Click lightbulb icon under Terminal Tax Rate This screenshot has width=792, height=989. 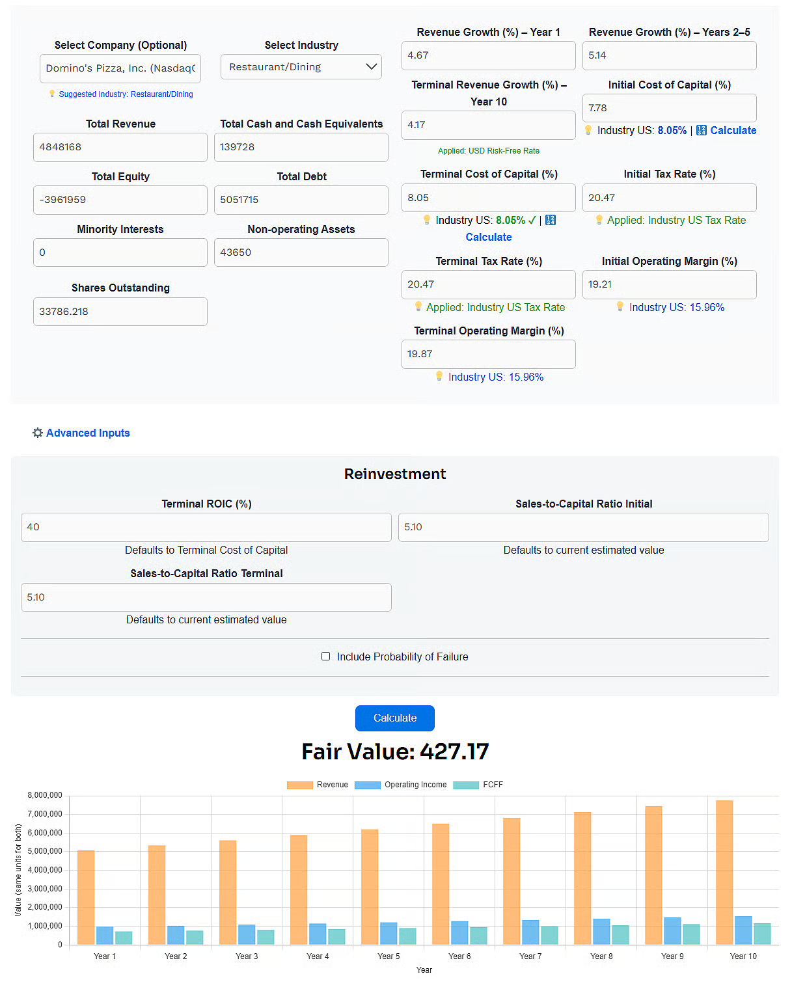pos(418,306)
